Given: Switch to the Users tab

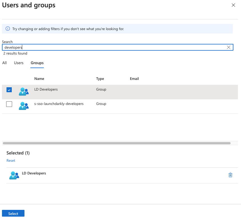Looking at the screenshot, I should [19, 63].
